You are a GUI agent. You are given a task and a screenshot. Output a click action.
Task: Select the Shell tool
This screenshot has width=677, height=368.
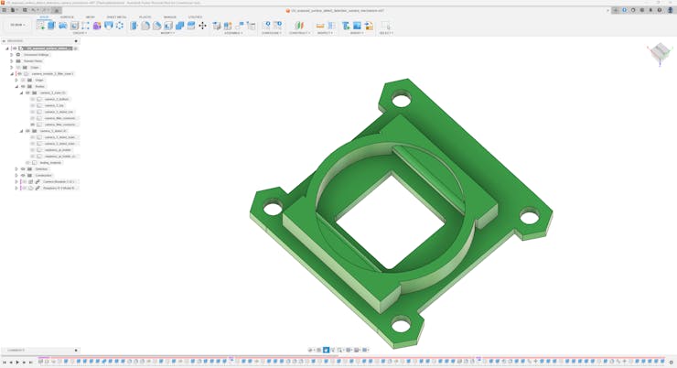click(x=168, y=26)
